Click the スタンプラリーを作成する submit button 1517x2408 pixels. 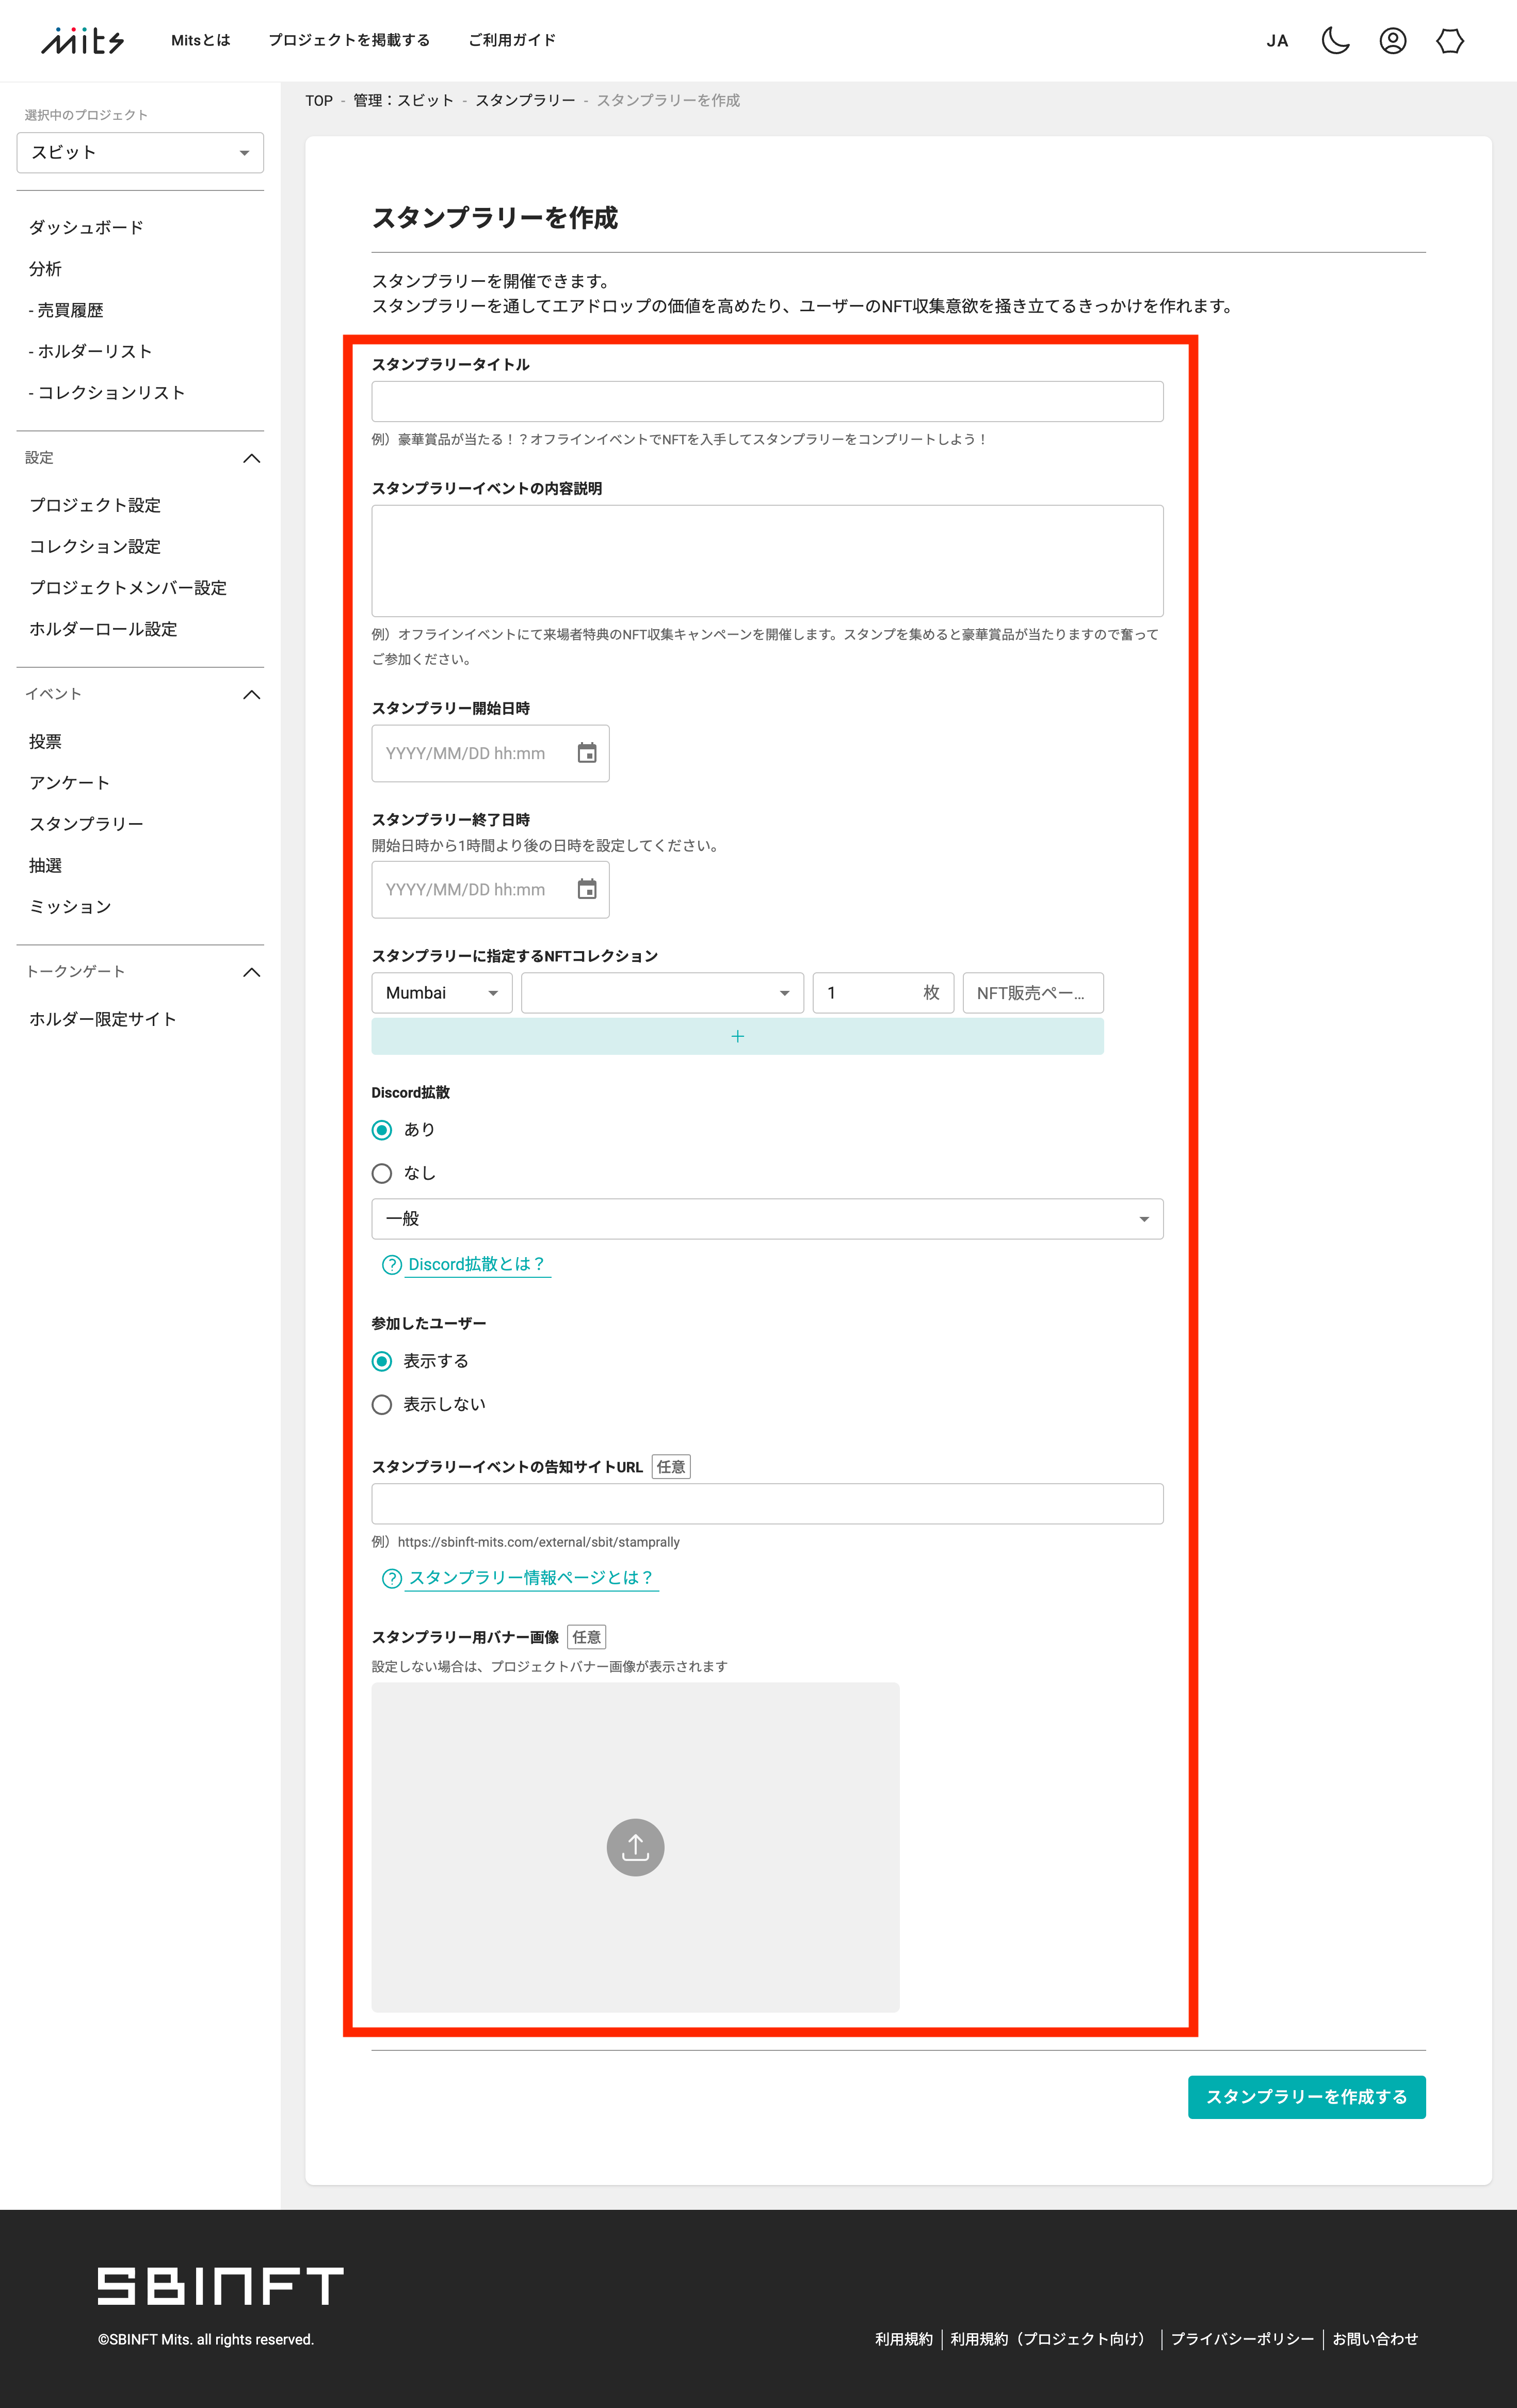click(x=1306, y=2097)
